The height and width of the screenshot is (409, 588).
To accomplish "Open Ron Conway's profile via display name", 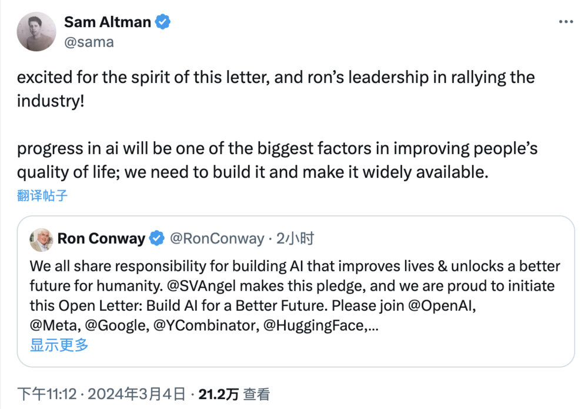I will (x=101, y=238).
